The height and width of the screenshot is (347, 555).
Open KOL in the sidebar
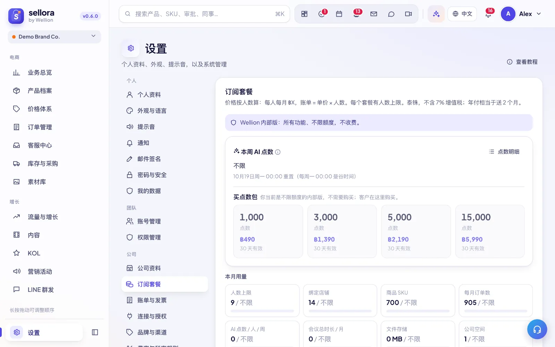[54, 253]
